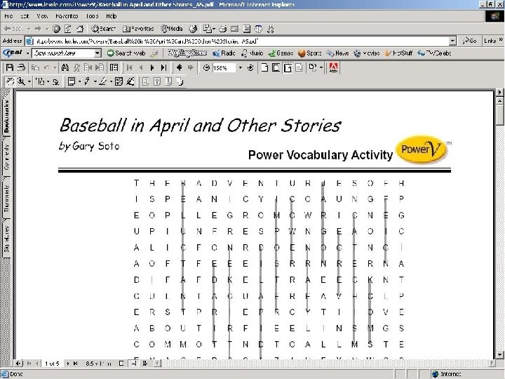Screen dimensions: 505x379
Task: Switch to the Thumbnails side tab
Action: point(6,198)
